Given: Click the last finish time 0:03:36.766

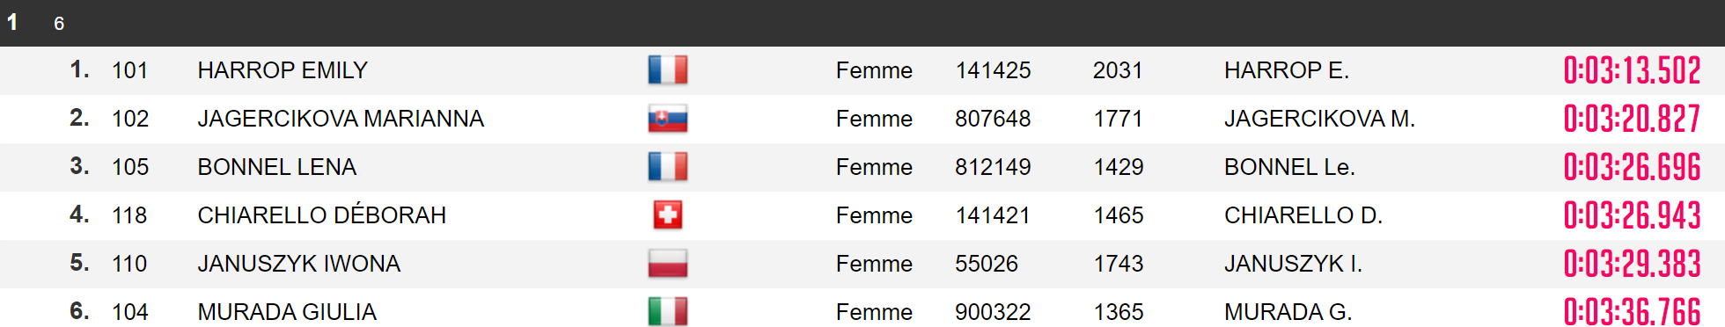Looking at the screenshot, I should click(x=1632, y=312).
